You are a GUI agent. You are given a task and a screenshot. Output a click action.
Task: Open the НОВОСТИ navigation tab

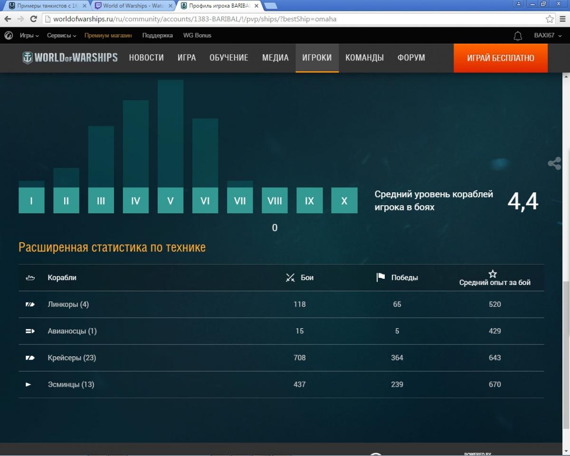click(x=146, y=58)
